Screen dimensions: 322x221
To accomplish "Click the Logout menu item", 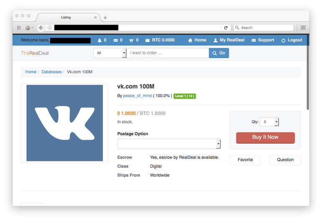I will [x=291, y=40].
